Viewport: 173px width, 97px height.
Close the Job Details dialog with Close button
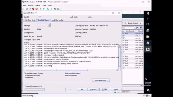point(105,89)
